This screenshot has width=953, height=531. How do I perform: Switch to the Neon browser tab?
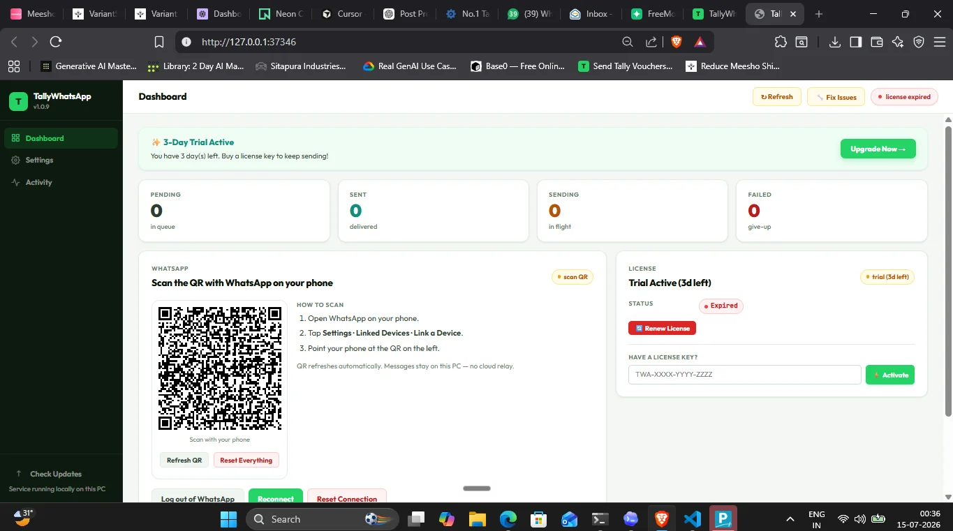coord(281,14)
